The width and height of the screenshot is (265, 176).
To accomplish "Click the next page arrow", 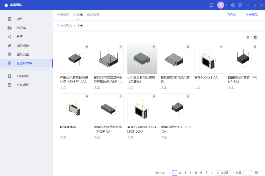I will tap(212, 173).
